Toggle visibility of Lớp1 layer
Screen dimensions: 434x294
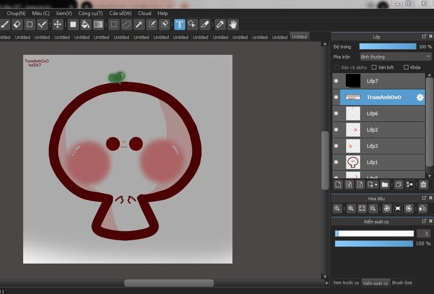[336, 162]
